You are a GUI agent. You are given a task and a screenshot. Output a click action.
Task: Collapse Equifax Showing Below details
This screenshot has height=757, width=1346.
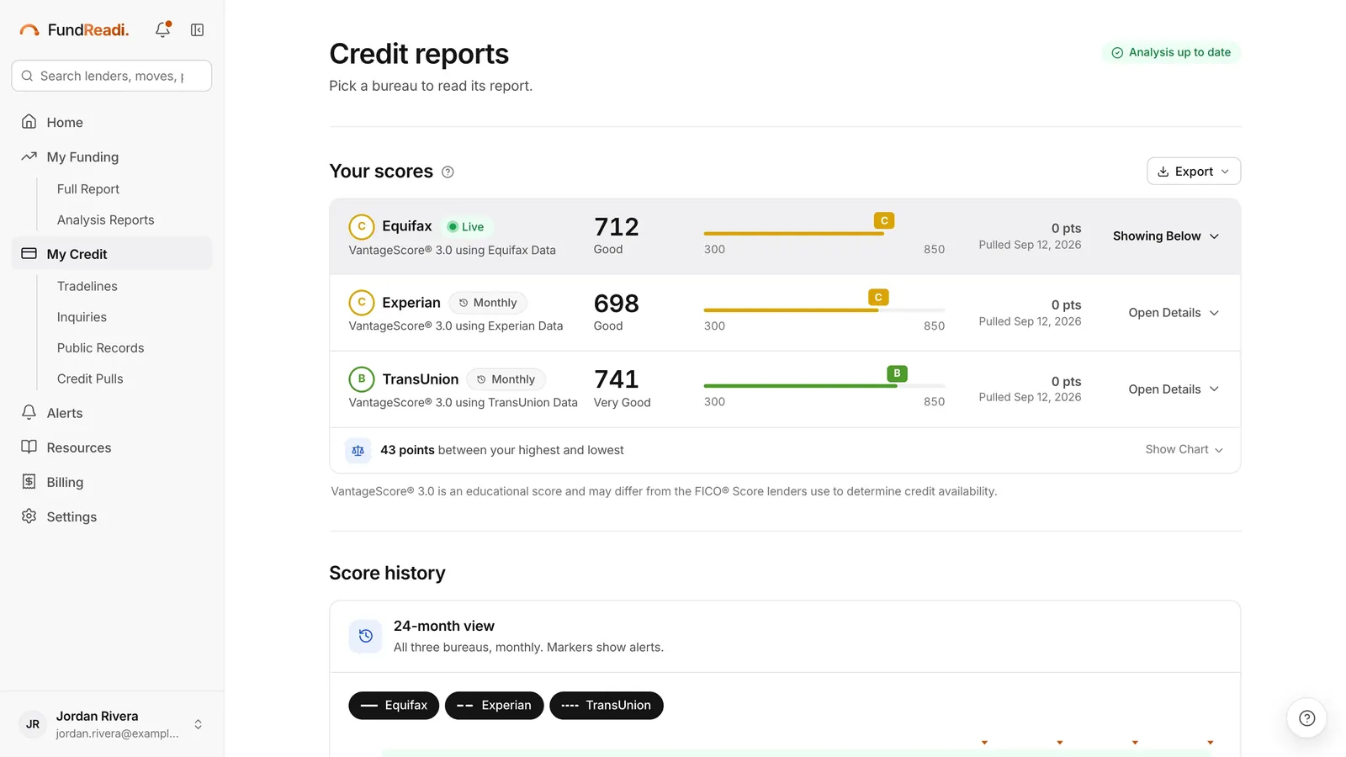[x=1166, y=236]
